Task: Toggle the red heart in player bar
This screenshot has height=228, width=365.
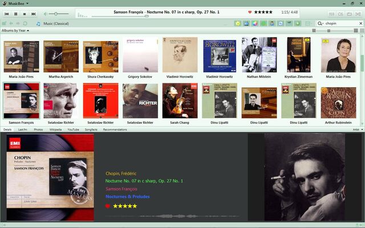Action: click(x=250, y=12)
